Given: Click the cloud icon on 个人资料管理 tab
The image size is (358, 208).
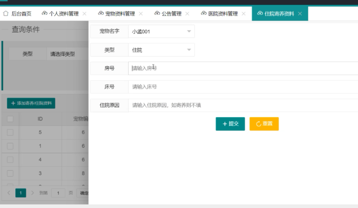Looking at the screenshot, I should click(44, 13).
